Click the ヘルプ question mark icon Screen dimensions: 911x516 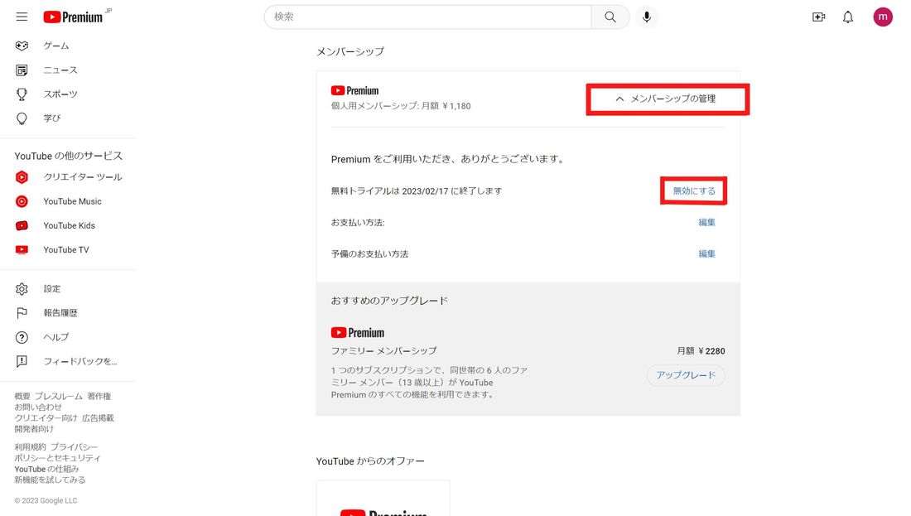coord(22,337)
